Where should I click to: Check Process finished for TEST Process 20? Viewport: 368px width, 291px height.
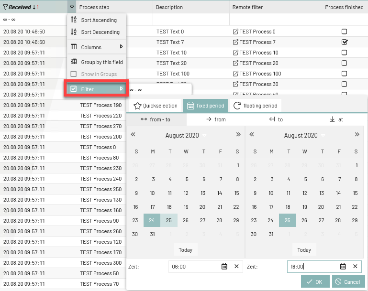(x=344, y=63)
